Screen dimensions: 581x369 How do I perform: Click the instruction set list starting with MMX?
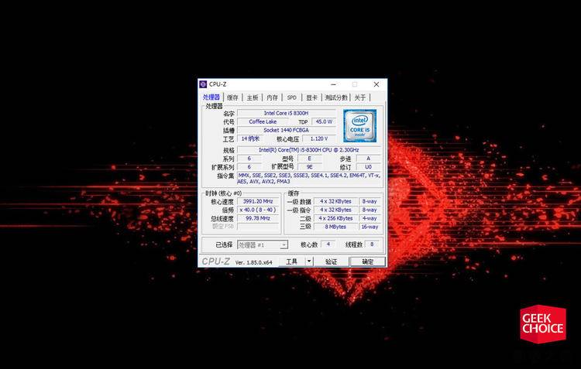coord(308,179)
